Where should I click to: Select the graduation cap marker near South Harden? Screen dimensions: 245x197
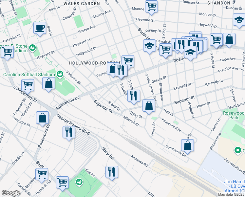coord(149,46)
